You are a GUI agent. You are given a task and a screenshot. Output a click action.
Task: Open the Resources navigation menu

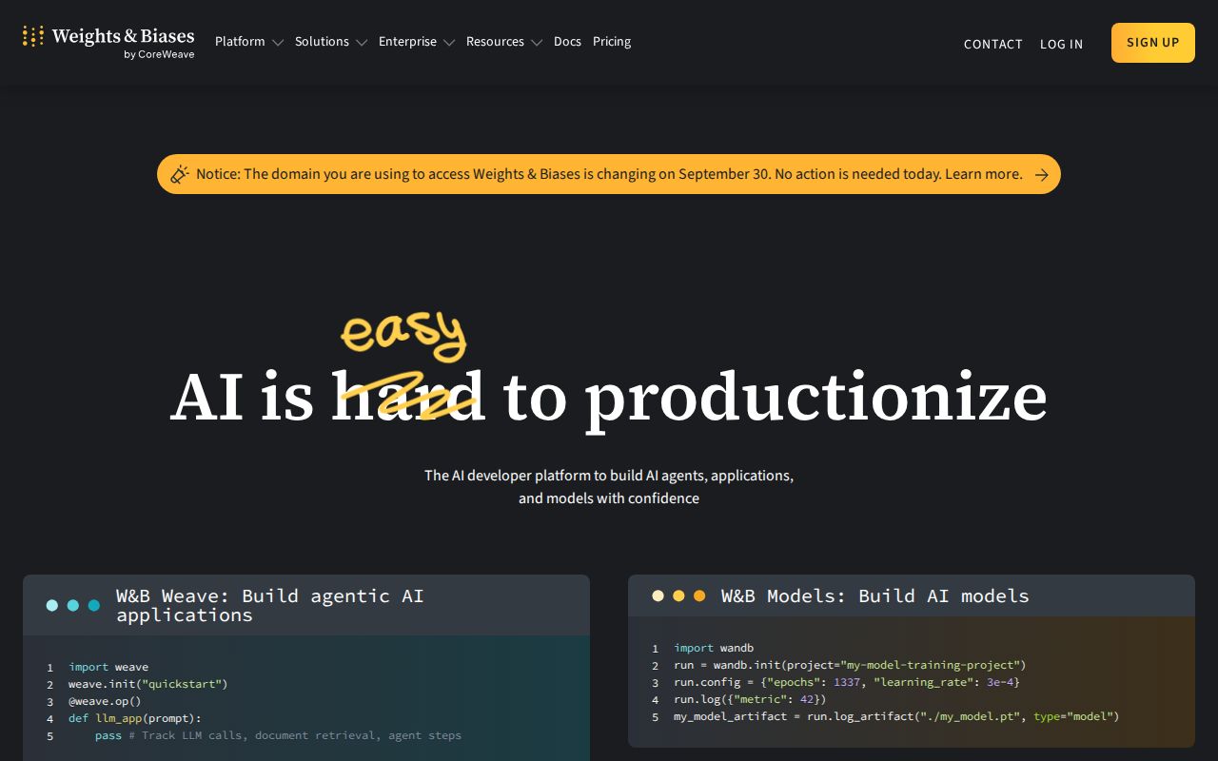pyautogui.click(x=495, y=42)
